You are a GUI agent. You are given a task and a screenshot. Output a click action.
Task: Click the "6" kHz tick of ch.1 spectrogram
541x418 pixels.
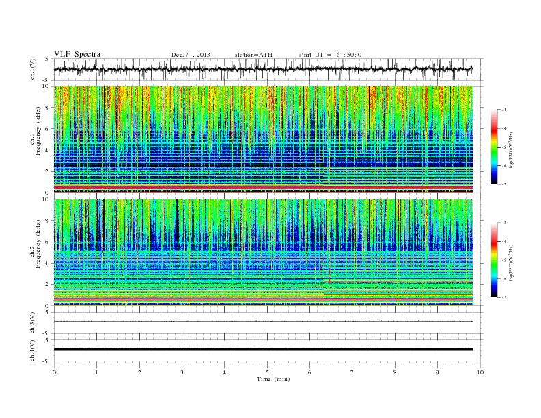pos(48,129)
